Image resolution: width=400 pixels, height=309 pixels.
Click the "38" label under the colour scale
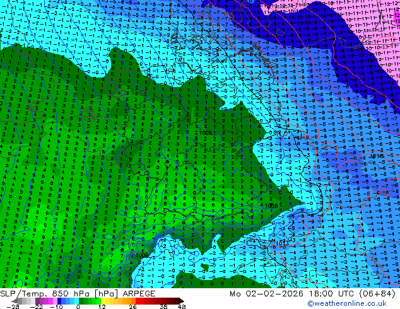coord(164,306)
